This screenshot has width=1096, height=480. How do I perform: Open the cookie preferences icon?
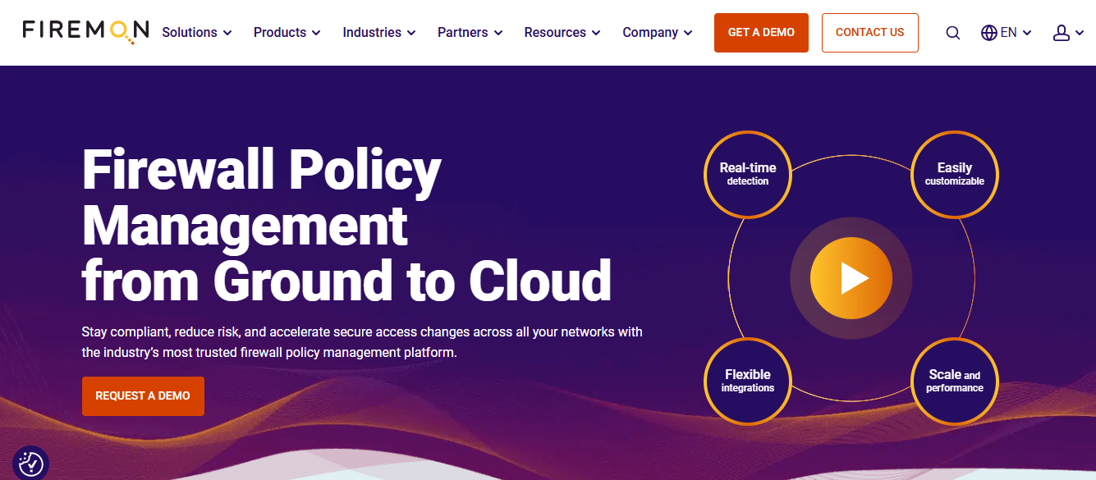point(30,463)
